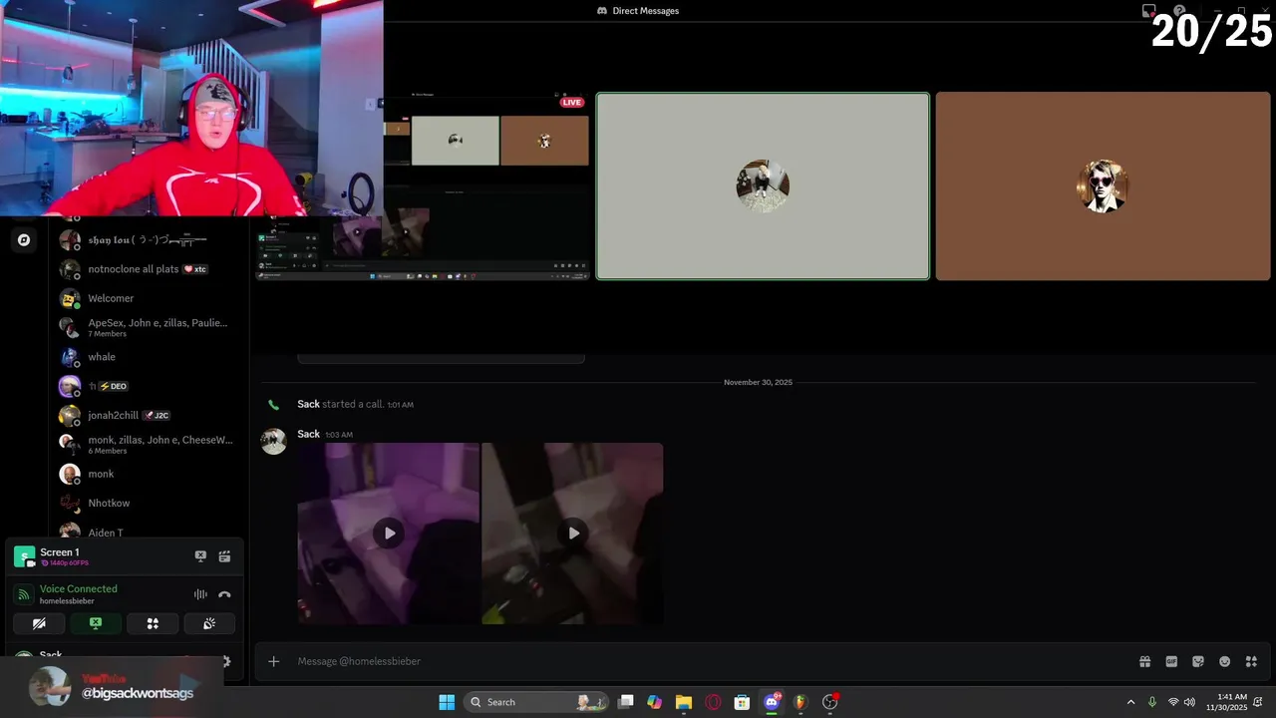Open FL Studio from the taskbar

[799, 702]
